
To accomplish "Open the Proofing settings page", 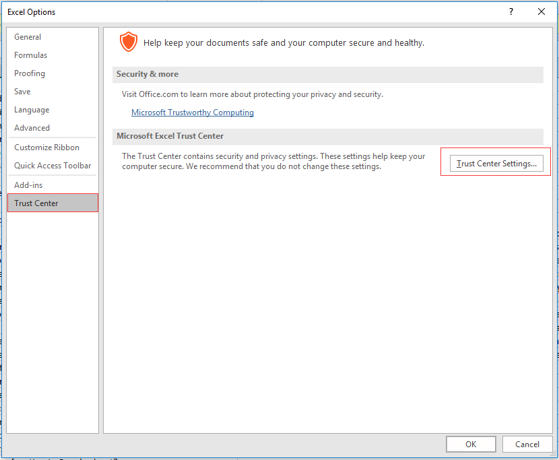I will coord(30,73).
